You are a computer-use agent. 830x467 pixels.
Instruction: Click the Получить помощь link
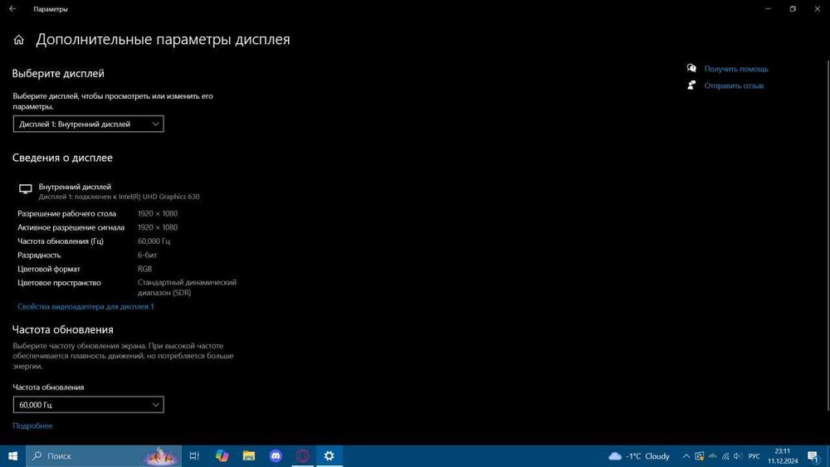[735, 69]
